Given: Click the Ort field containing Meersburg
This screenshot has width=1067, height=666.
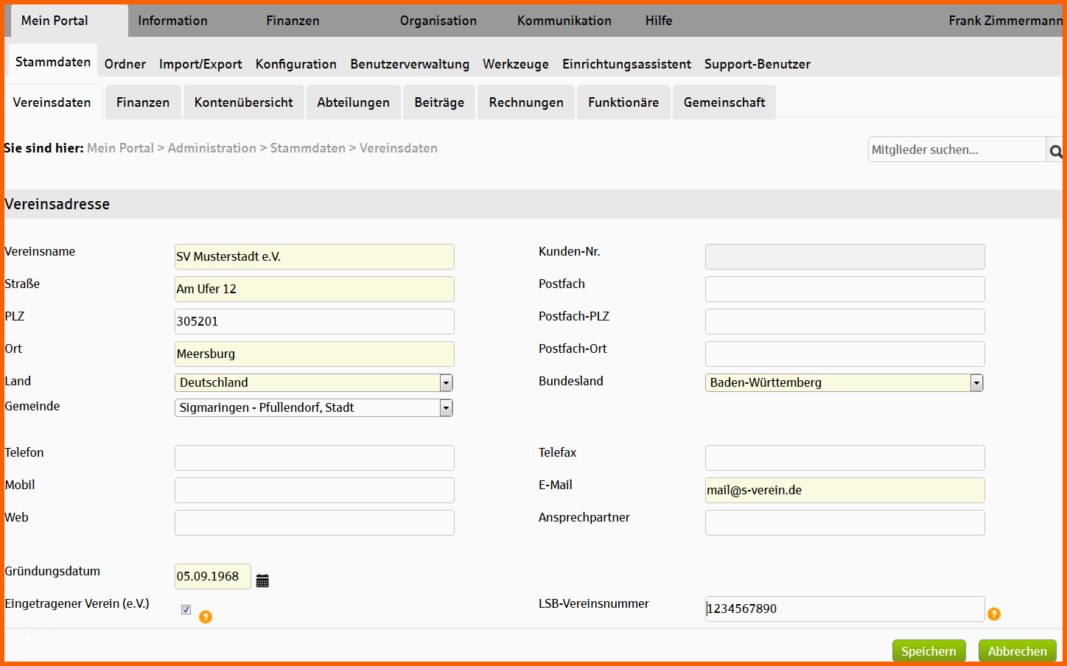Looking at the screenshot, I should click(x=315, y=354).
